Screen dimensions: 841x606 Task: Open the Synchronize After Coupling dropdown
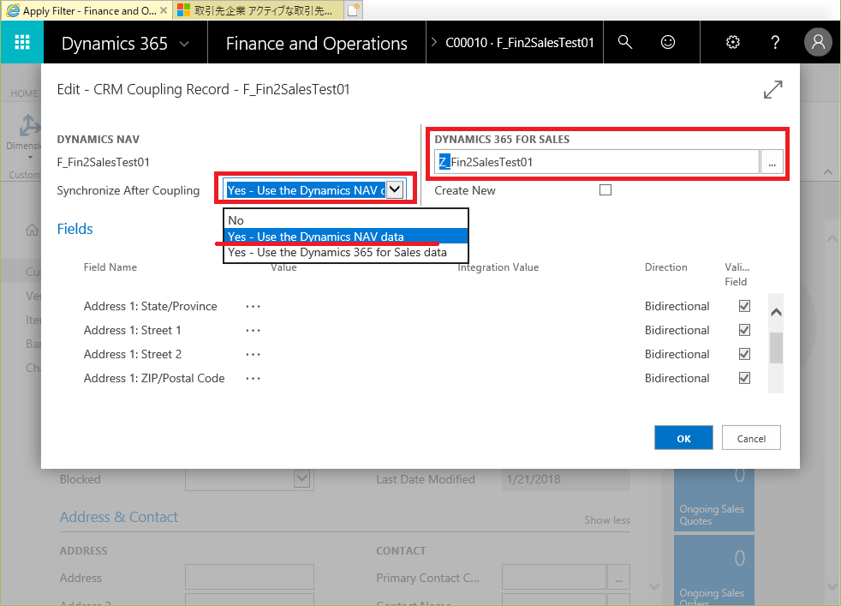click(x=395, y=189)
